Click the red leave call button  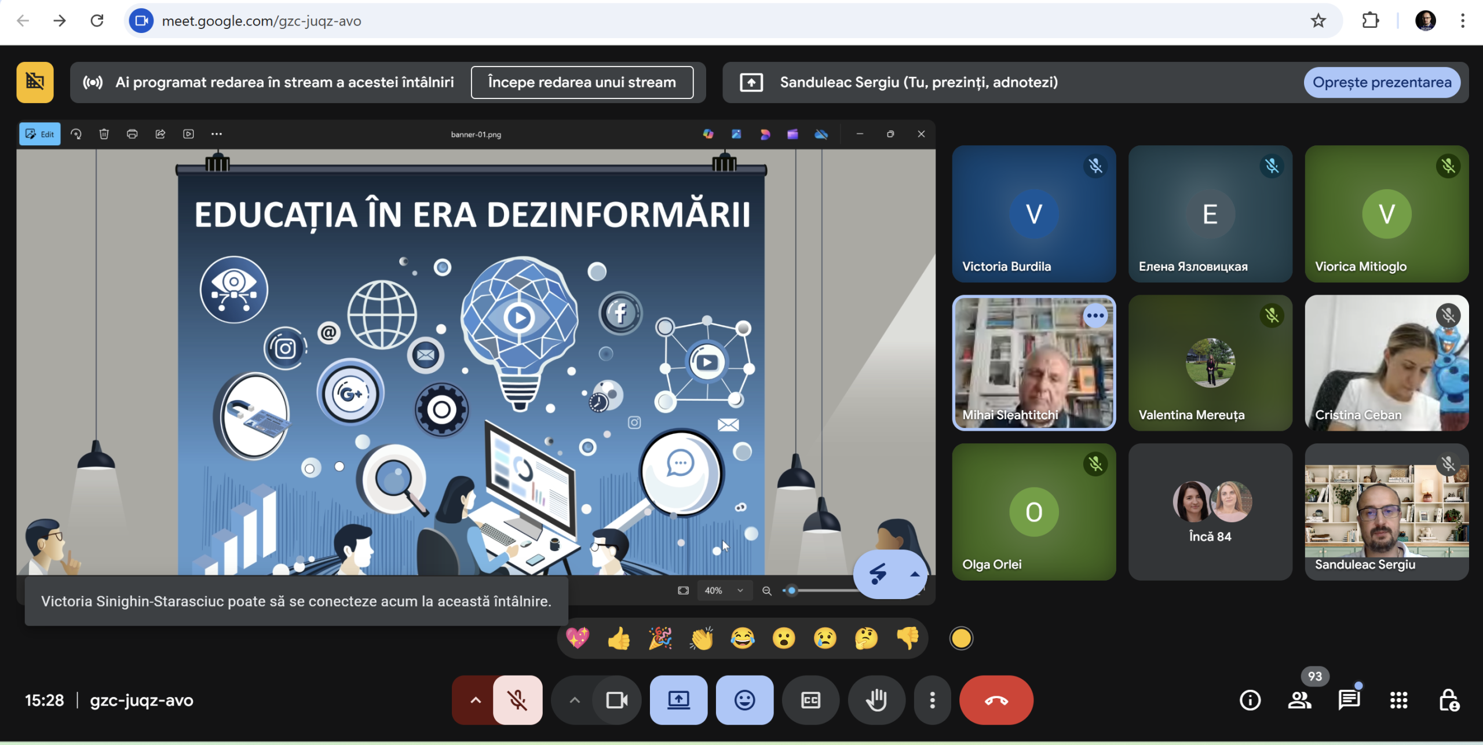pyautogui.click(x=996, y=700)
